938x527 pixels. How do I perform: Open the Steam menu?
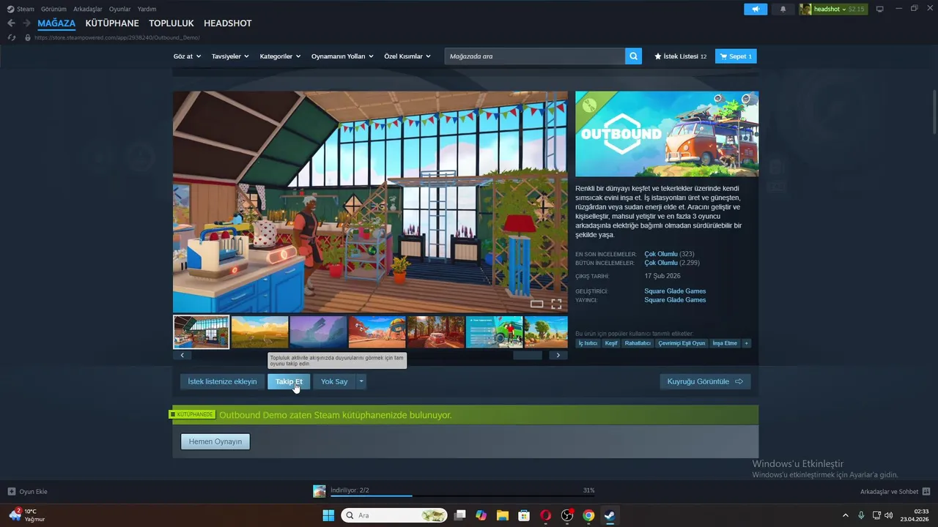click(21, 9)
